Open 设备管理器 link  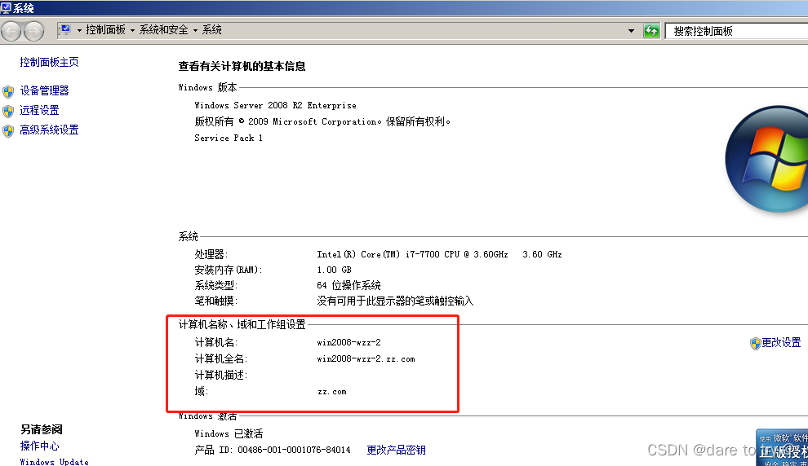(x=44, y=91)
